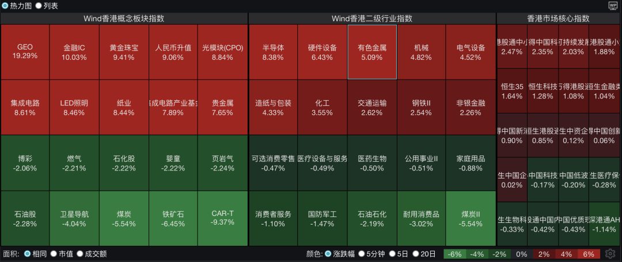Set area to 相同

[x=28, y=254]
